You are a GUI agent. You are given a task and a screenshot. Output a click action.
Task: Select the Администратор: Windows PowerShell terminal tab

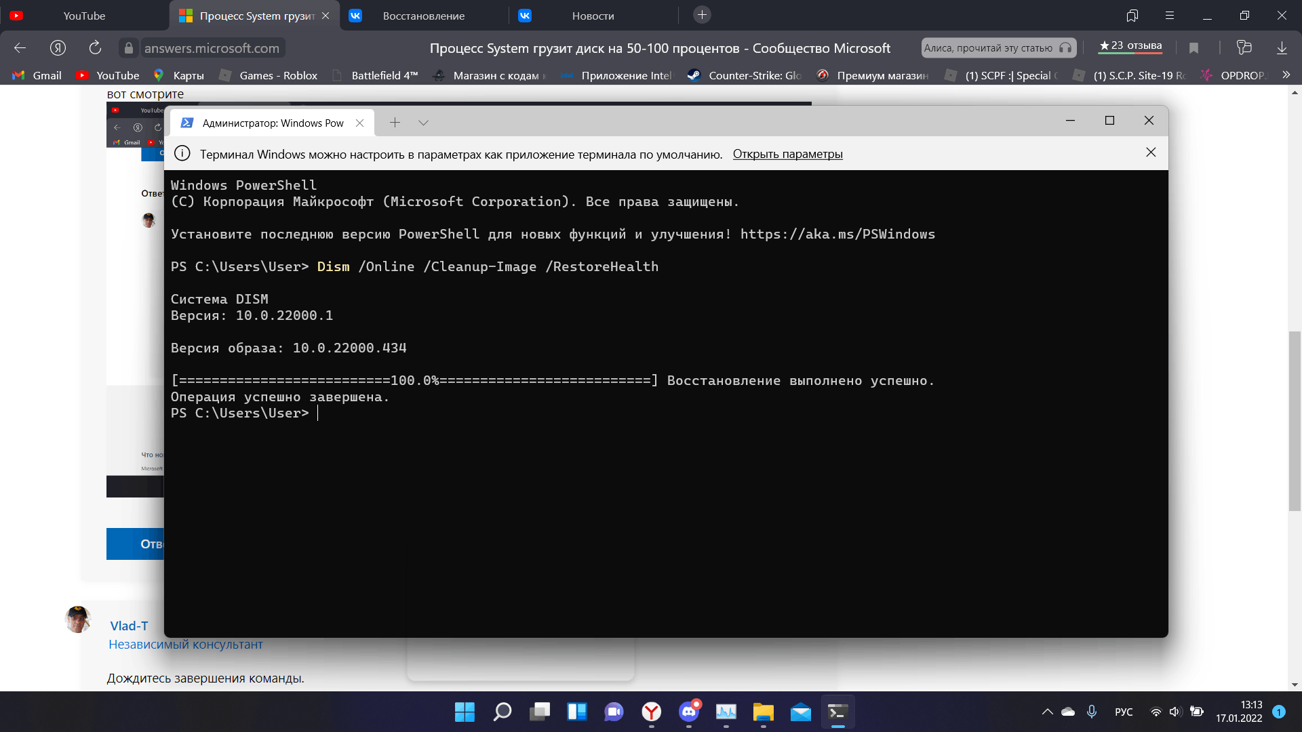[x=272, y=123]
